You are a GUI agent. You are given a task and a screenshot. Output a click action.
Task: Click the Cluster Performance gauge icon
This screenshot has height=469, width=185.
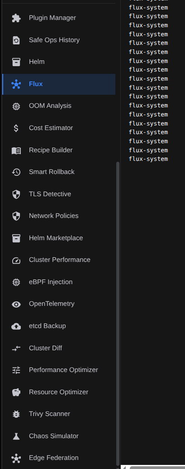[16, 260]
